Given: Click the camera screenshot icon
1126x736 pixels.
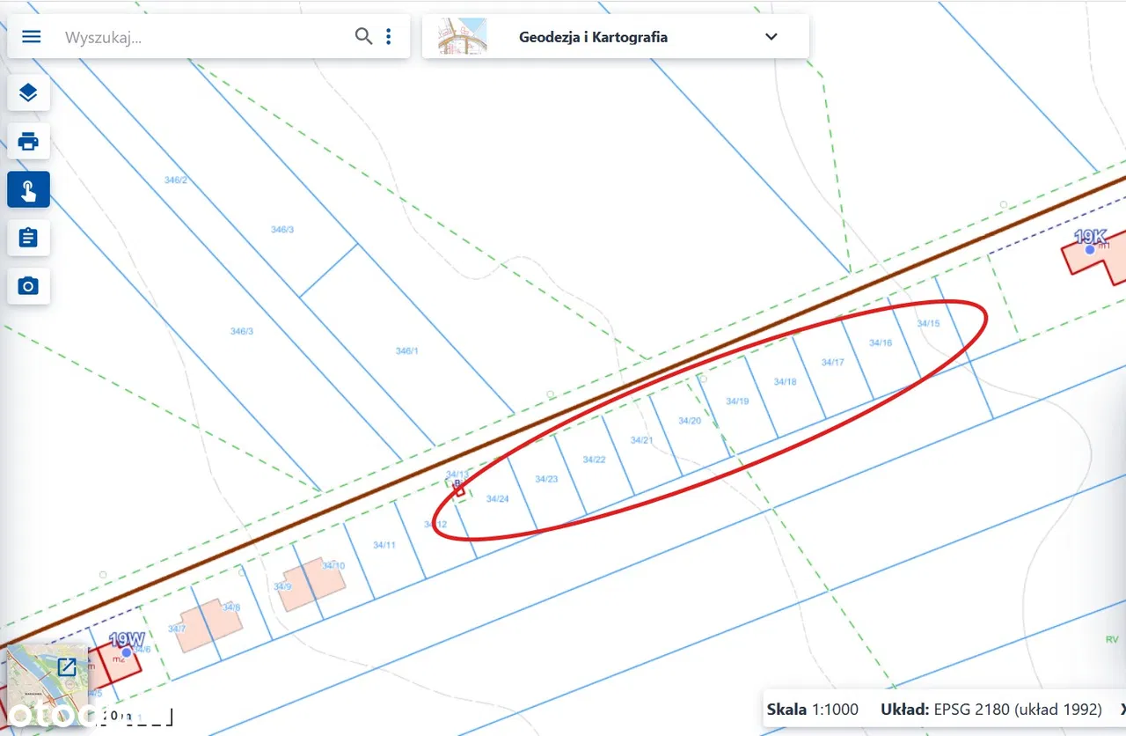Looking at the screenshot, I should pyautogui.click(x=28, y=286).
